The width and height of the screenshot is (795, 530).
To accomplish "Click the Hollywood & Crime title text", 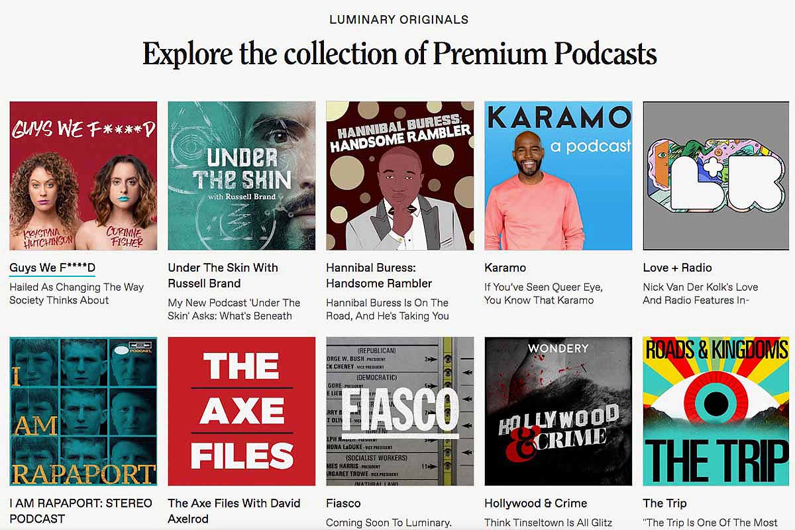I will coord(535,503).
